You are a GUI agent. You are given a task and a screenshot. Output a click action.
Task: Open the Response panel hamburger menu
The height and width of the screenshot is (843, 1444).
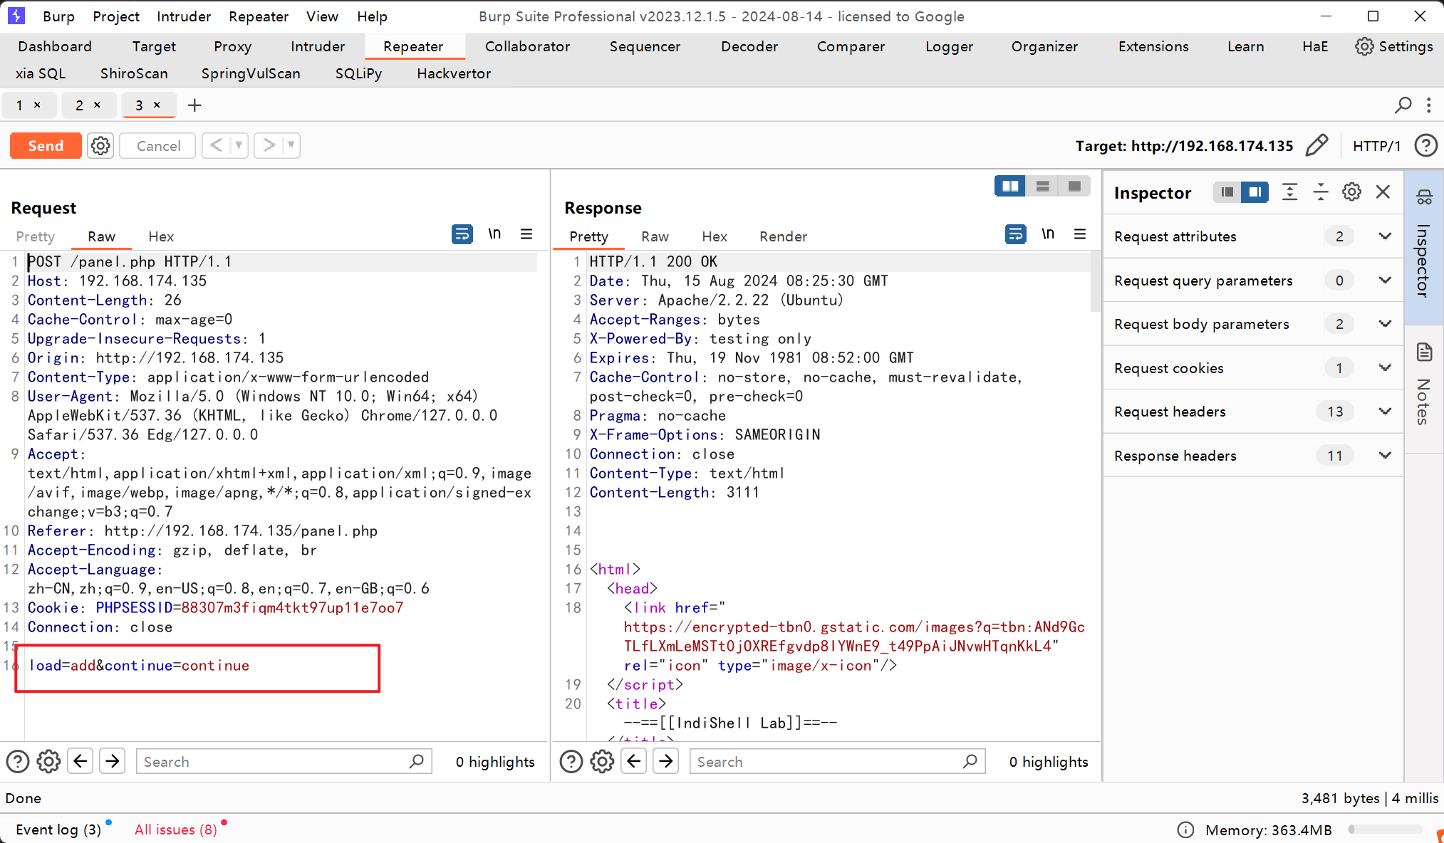(x=1080, y=234)
